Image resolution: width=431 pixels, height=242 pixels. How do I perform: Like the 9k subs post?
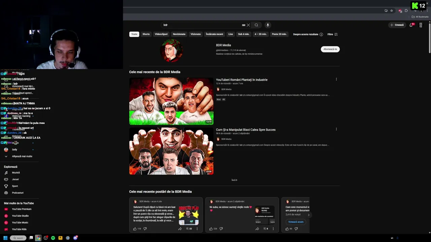[x=211, y=229]
